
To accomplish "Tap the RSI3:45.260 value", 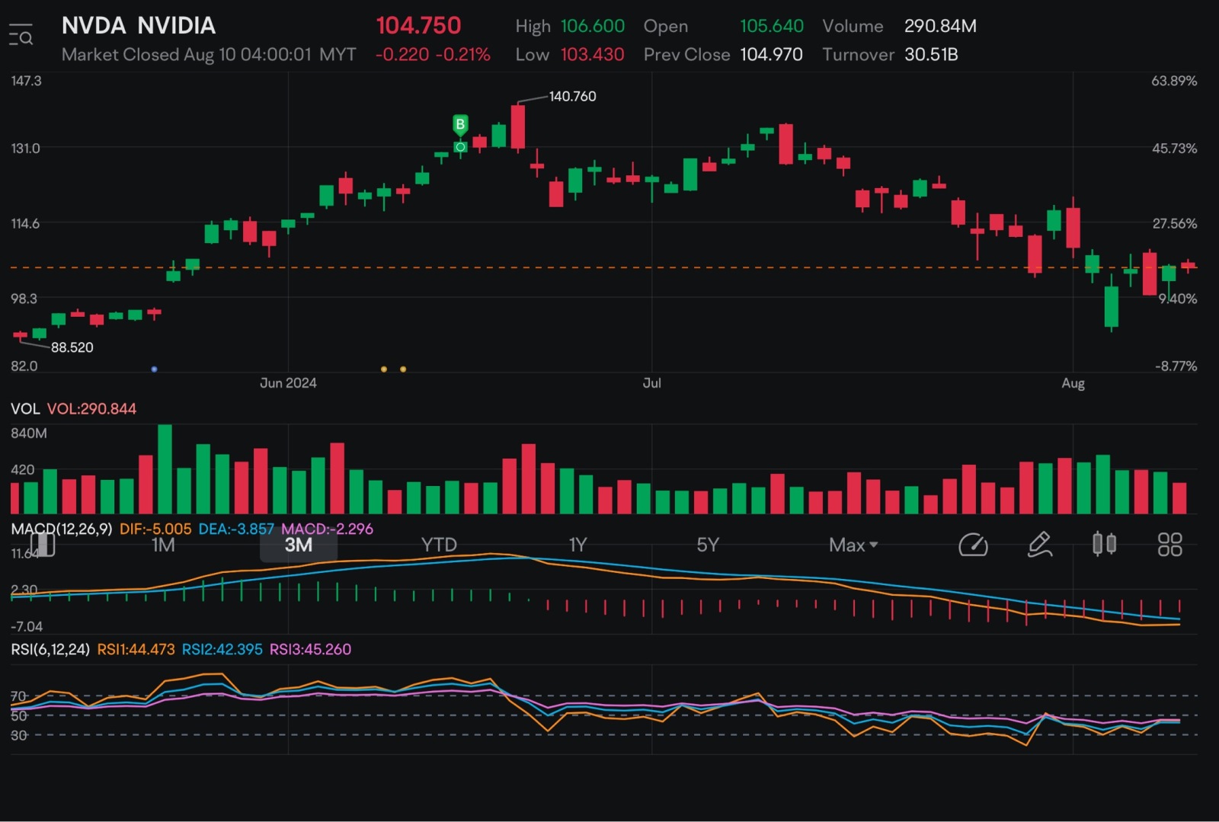I will [x=310, y=650].
